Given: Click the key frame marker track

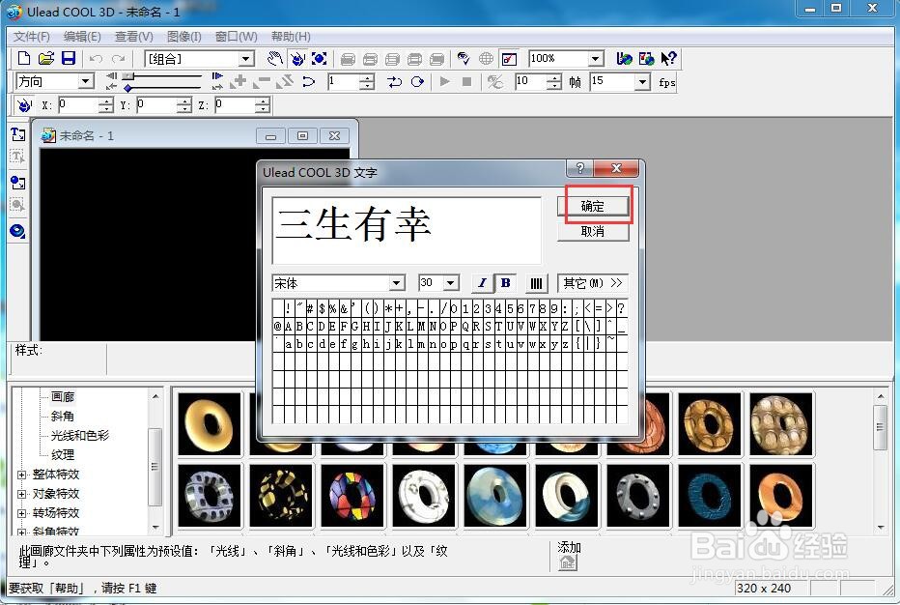Looking at the screenshot, I should [x=162, y=88].
